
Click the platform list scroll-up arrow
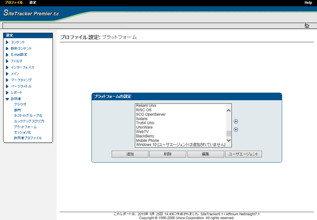pos(228,111)
